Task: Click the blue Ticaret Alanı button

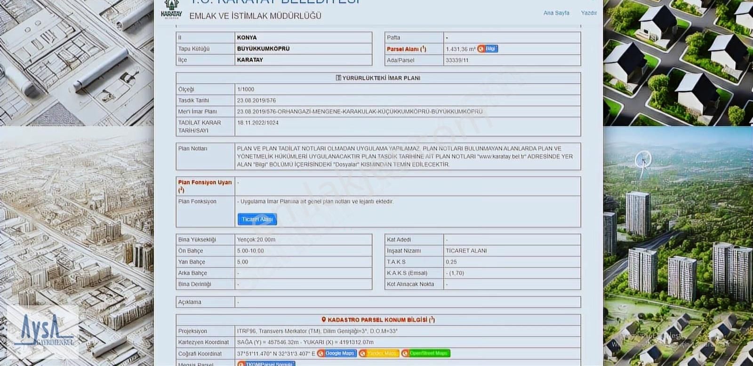Action: (257, 219)
